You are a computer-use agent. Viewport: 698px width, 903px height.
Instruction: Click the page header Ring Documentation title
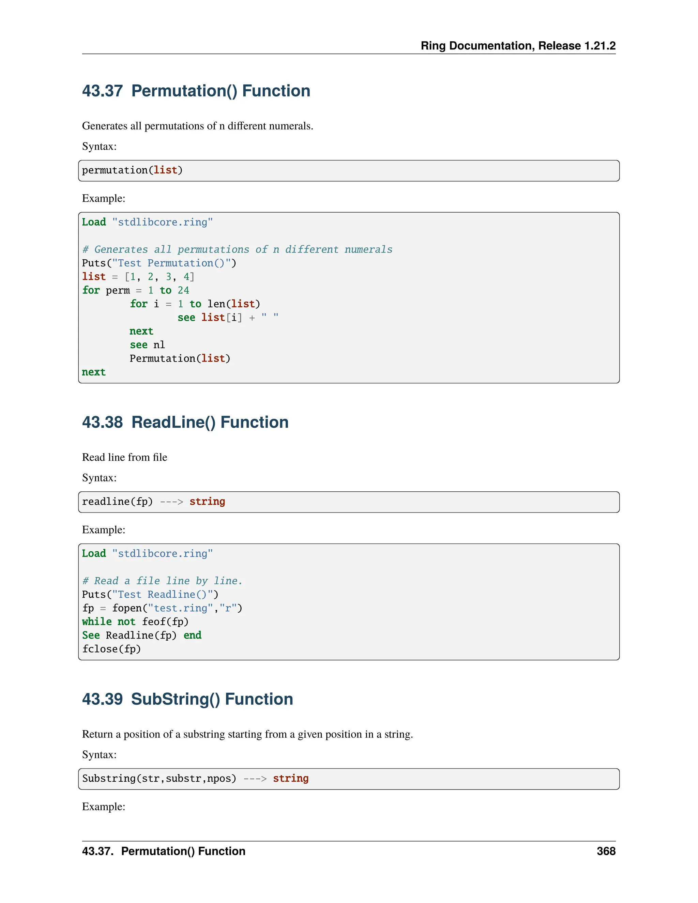518,45
